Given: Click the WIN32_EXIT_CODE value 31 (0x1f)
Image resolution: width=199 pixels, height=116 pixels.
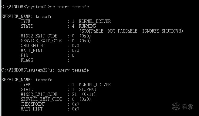Looking at the screenshot, I should (x=84, y=94).
